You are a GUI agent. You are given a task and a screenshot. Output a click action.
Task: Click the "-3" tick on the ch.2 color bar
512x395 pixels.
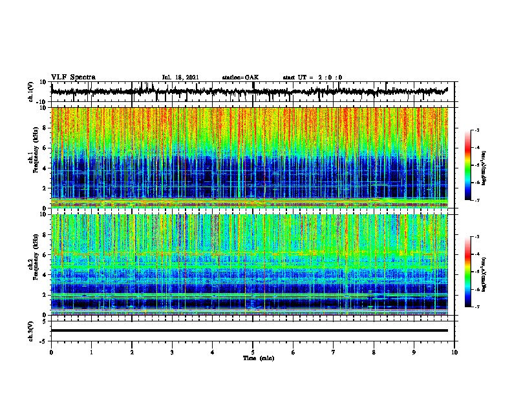pos(477,237)
